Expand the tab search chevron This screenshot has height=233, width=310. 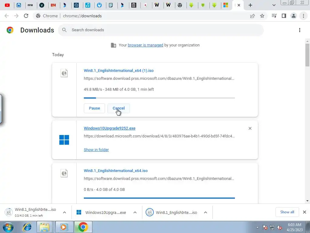pos(274,5)
